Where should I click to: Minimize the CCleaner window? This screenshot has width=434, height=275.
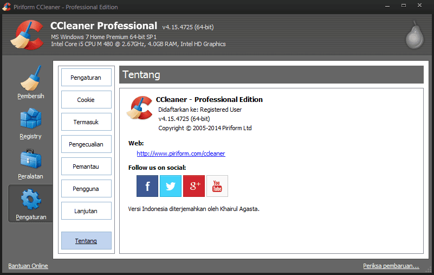tap(387, 6)
